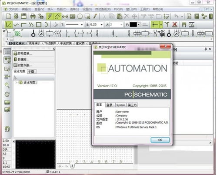Open the PLC(P) menu
Image resolution: width=217 pixels, height=175 pixels.
pos(118,9)
